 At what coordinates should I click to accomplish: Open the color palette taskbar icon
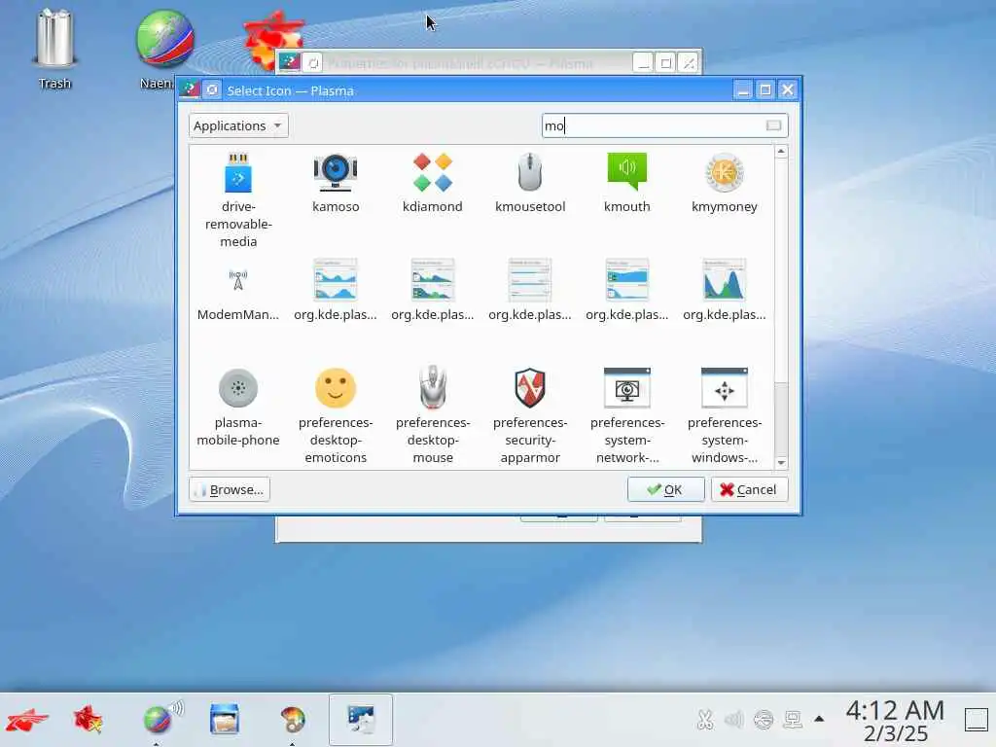pyautogui.click(x=292, y=720)
